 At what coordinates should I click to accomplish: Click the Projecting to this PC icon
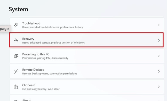pyautogui.click(x=16, y=56)
